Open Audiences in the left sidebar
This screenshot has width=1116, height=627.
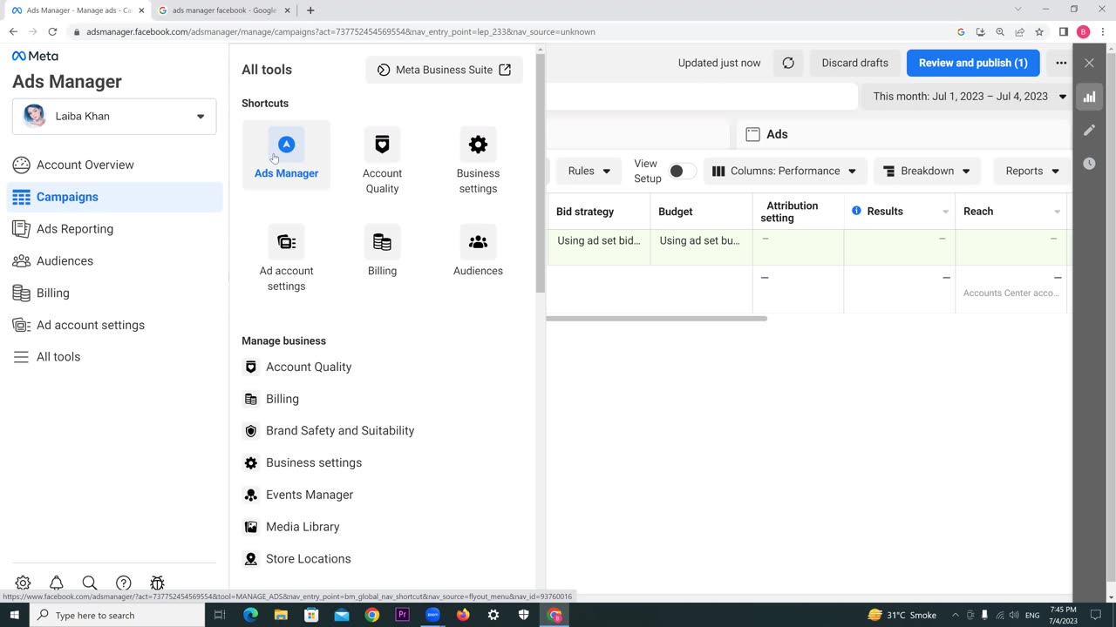pos(114,261)
